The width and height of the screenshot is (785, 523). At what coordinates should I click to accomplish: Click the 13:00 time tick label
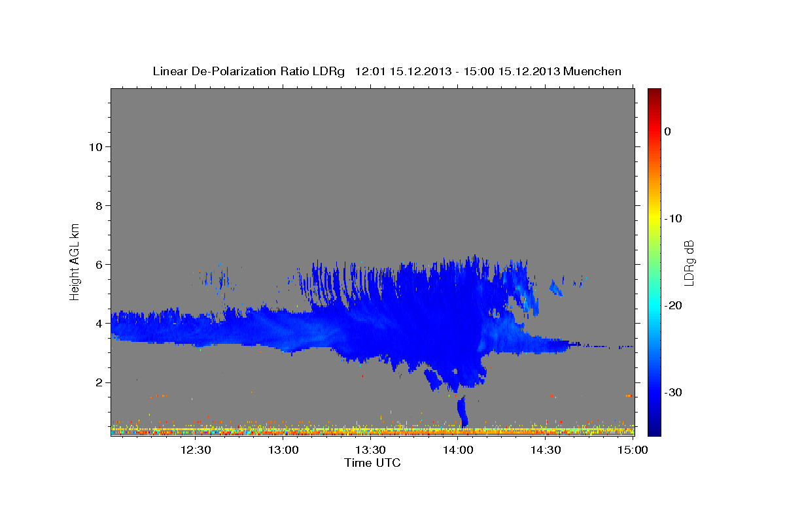(283, 450)
